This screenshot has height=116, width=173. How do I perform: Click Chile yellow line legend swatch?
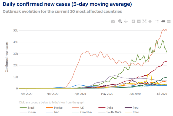pos(128,112)
